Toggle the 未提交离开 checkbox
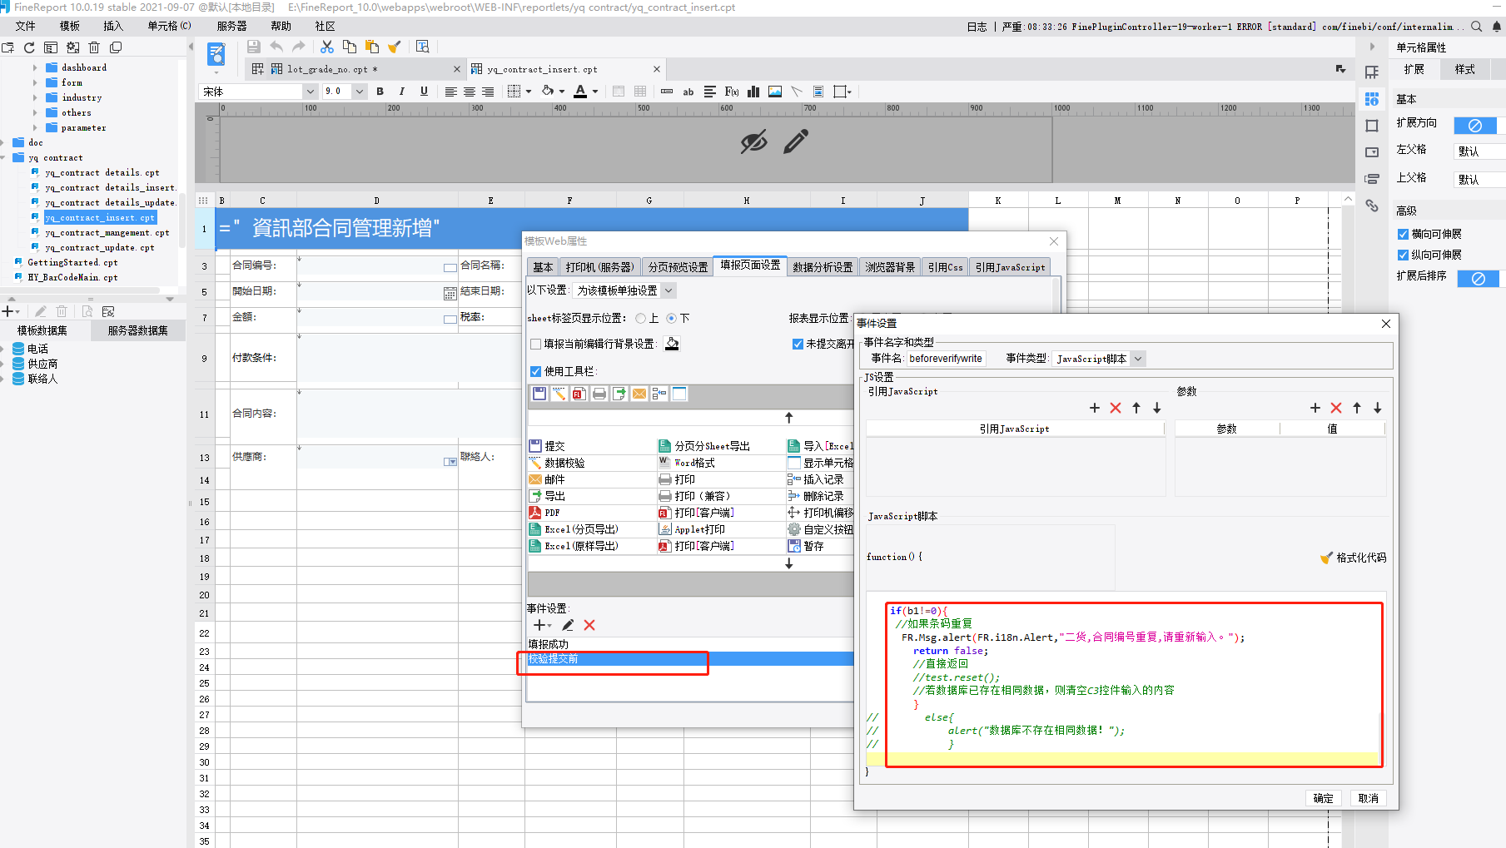The width and height of the screenshot is (1506, 848). pyautogui.click(x=798, y=345)
